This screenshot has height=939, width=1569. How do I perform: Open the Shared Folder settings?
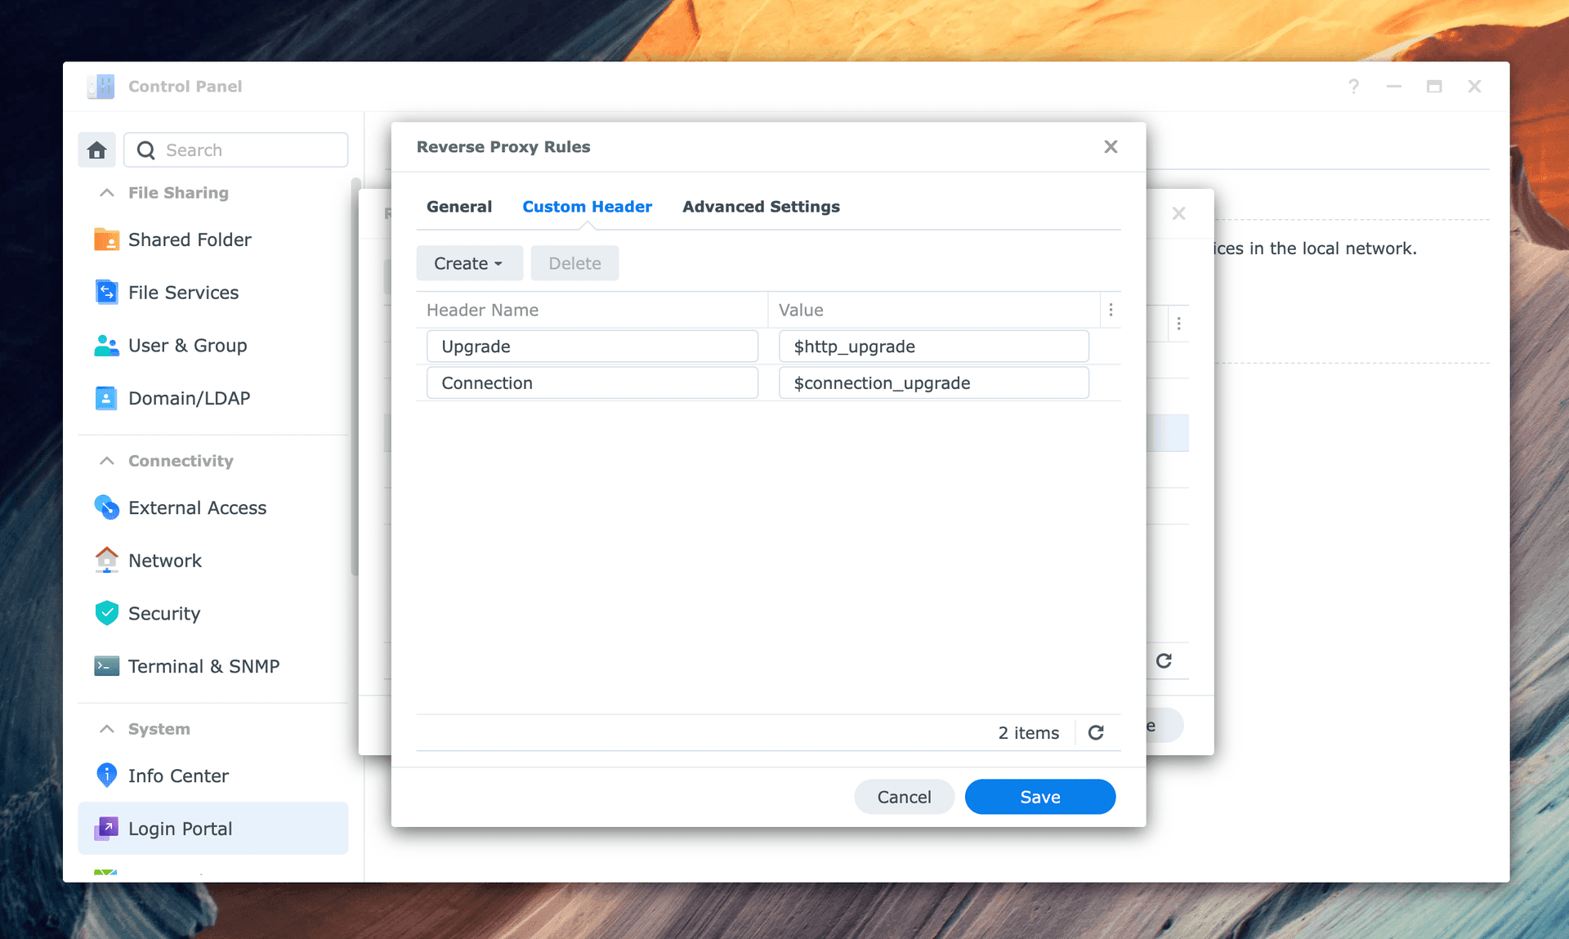pyautogui.click(x=190, y=239)
